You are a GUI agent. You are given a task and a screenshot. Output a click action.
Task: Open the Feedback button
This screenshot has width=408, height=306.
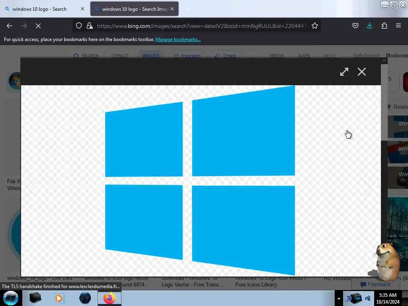[x=376, y=284]
